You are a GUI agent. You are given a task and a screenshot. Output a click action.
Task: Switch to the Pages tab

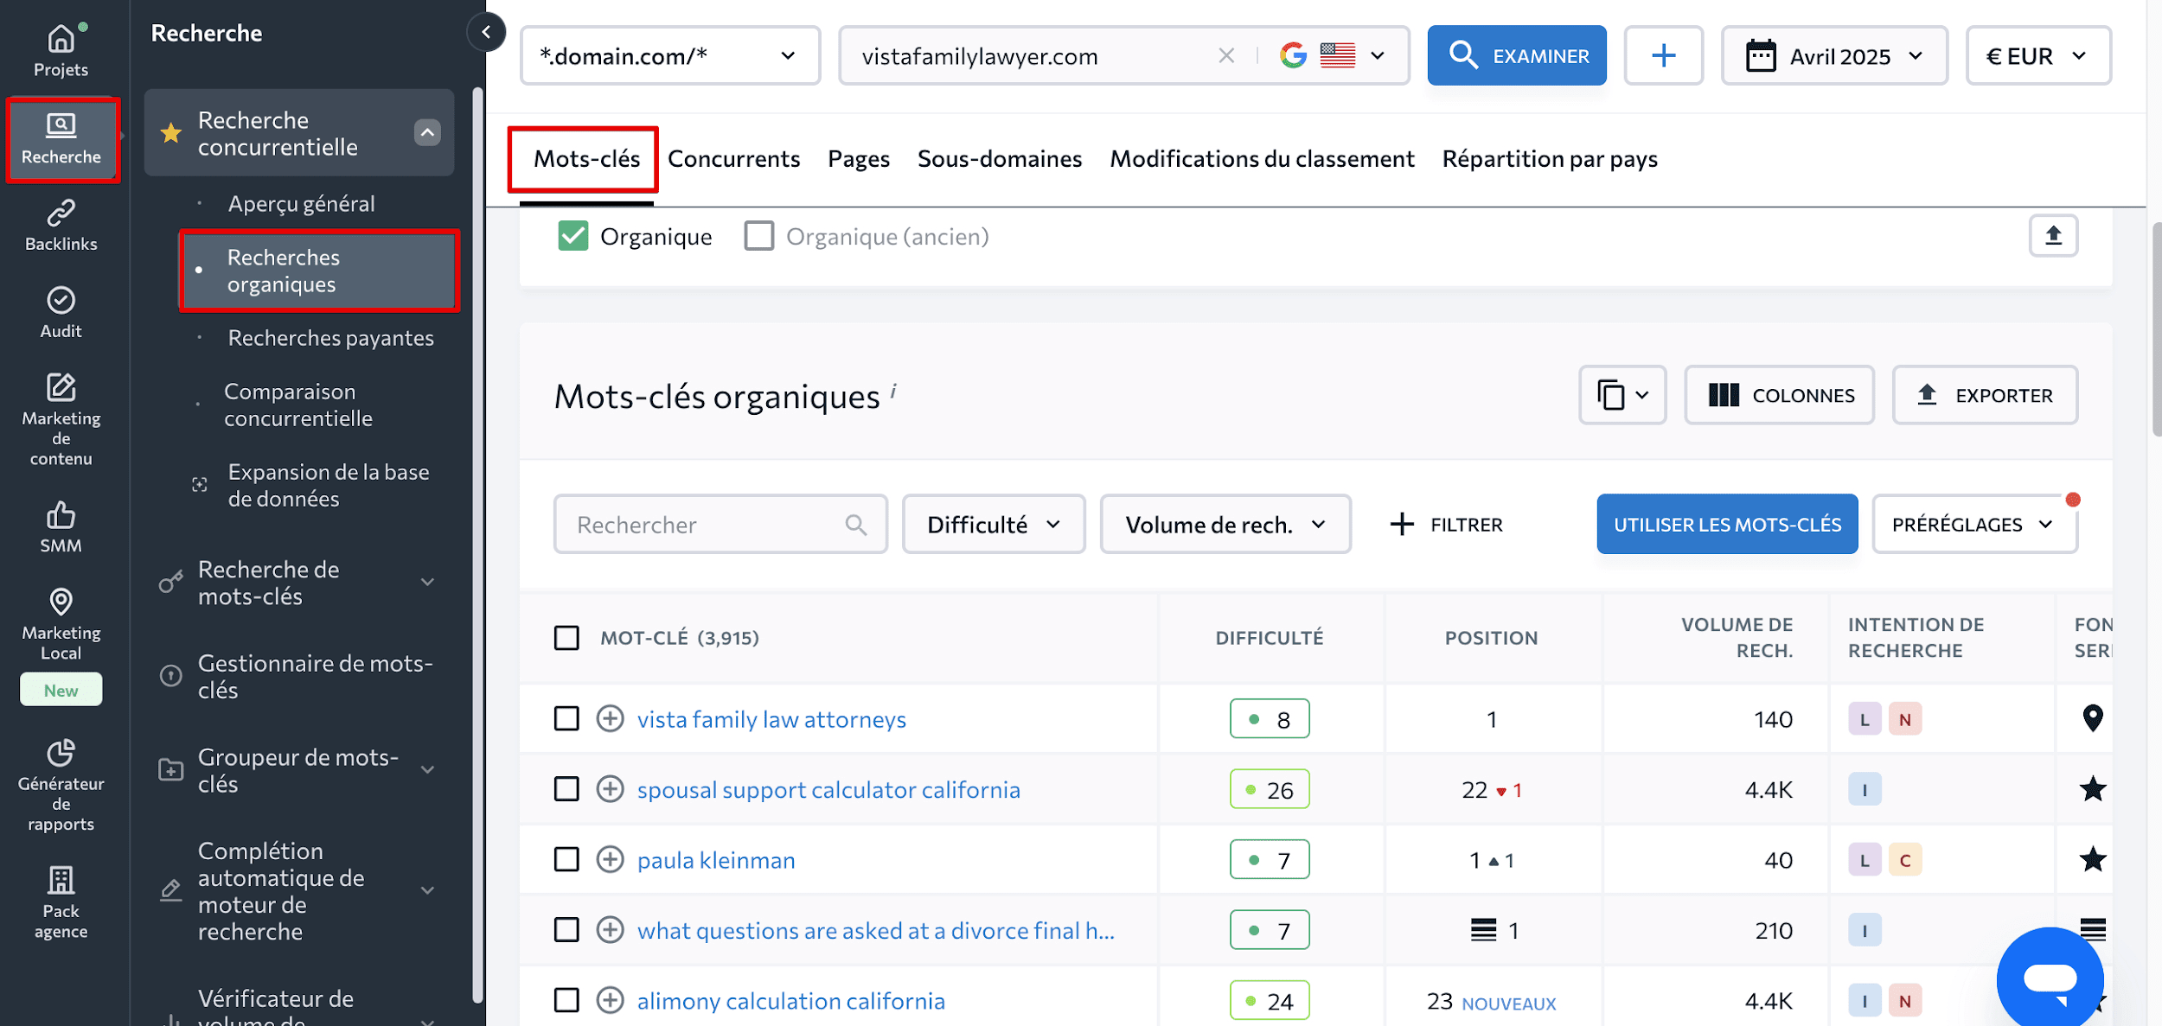point(859,159)
